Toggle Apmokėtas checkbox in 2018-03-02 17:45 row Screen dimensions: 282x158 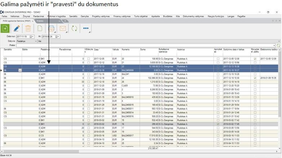218,124
